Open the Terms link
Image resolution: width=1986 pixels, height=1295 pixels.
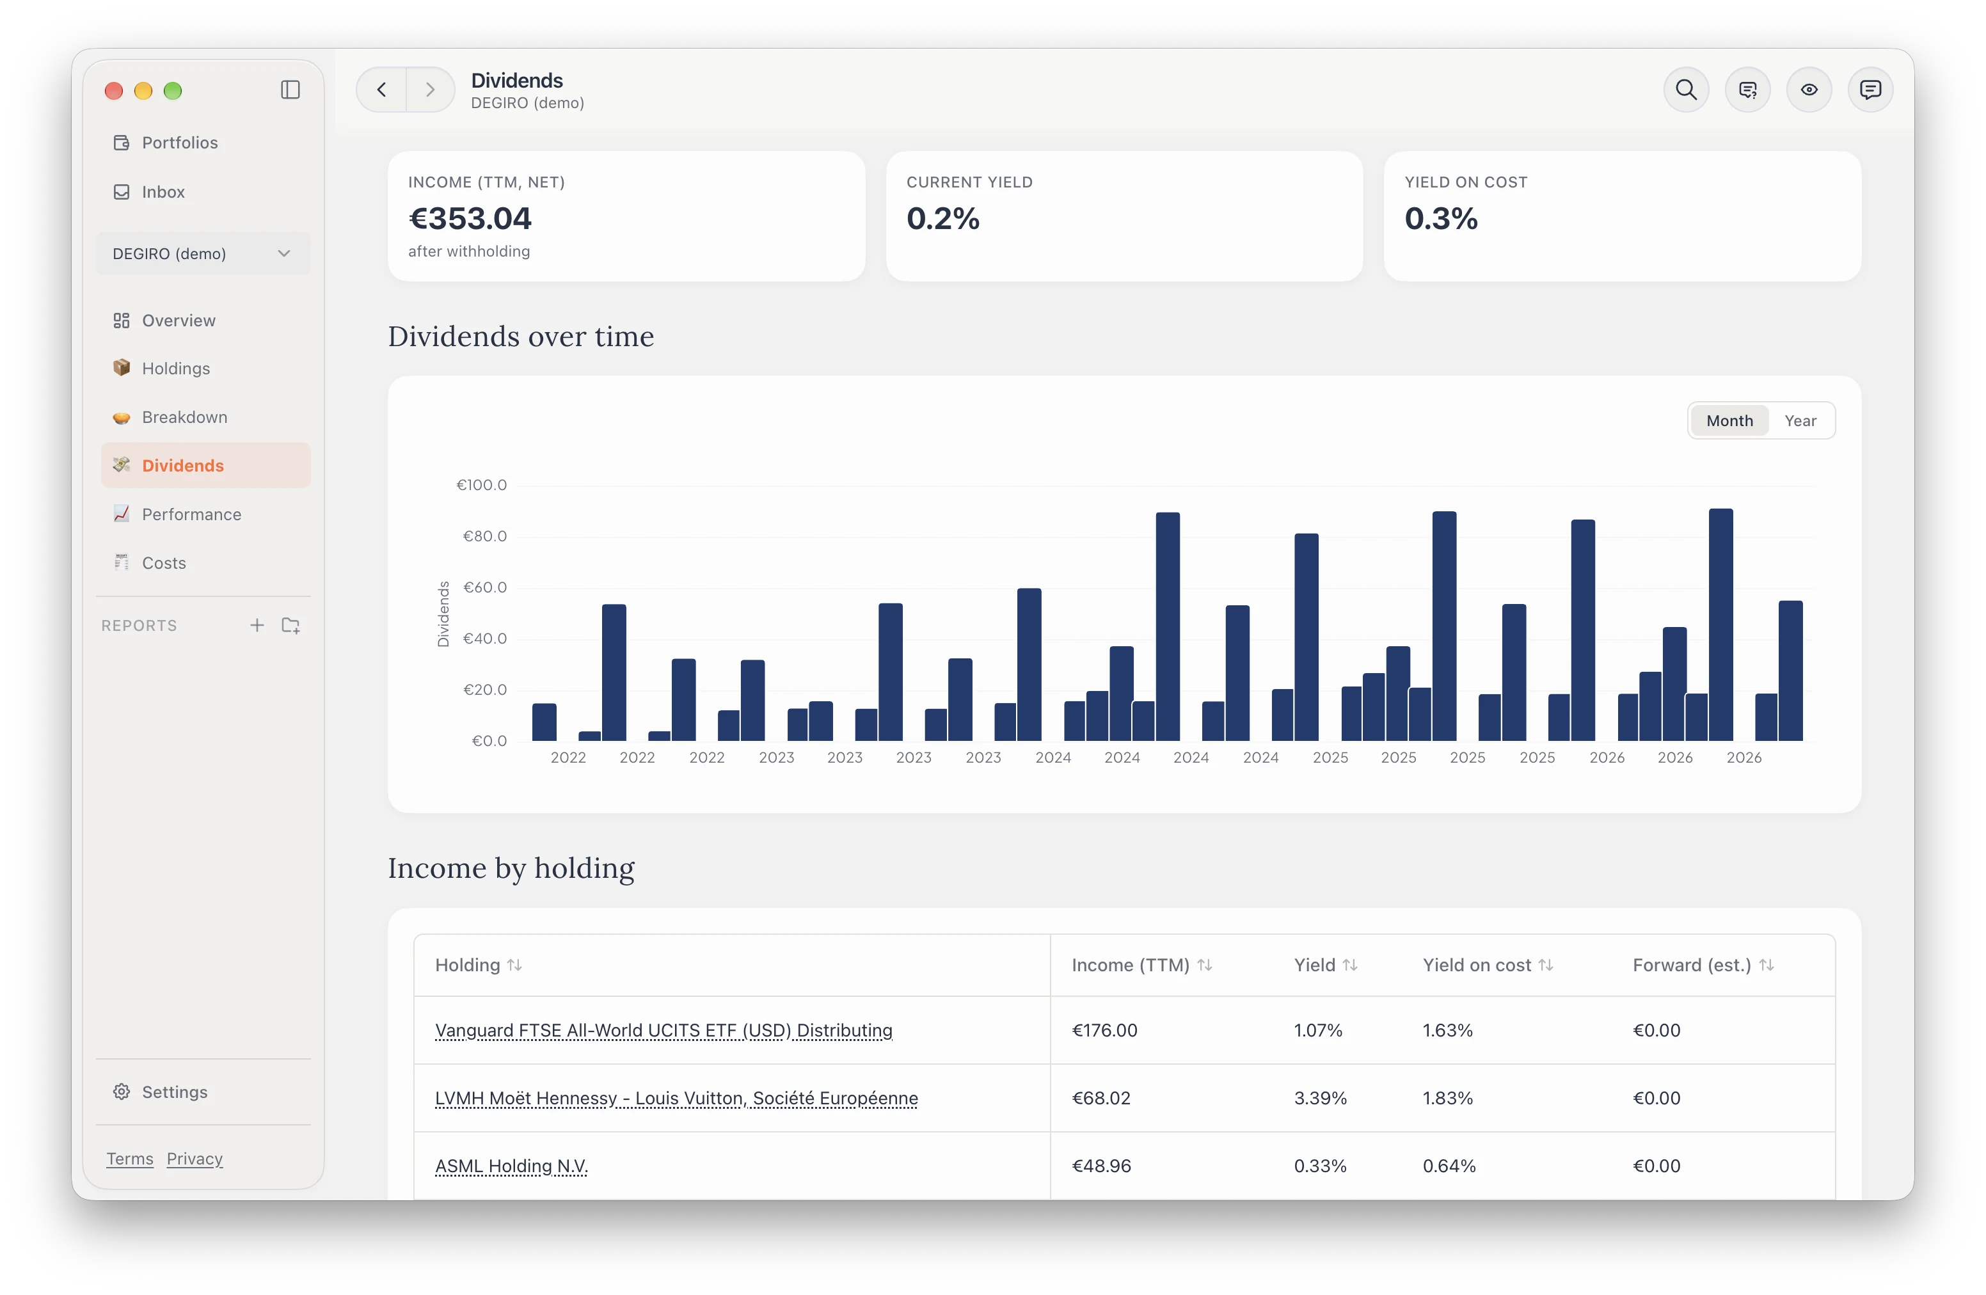(129, 1159)
